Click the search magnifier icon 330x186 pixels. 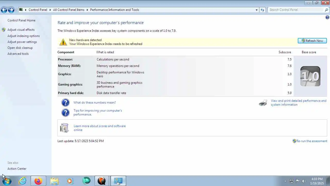click(326, 10)
